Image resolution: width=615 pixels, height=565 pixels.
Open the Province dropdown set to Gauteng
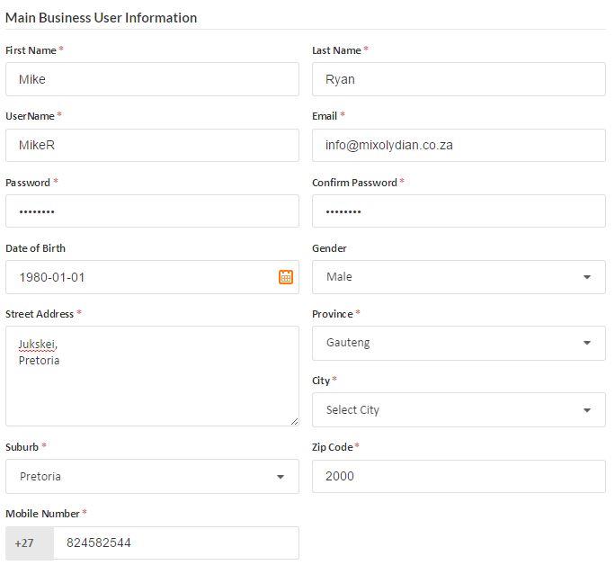(459, 343)
